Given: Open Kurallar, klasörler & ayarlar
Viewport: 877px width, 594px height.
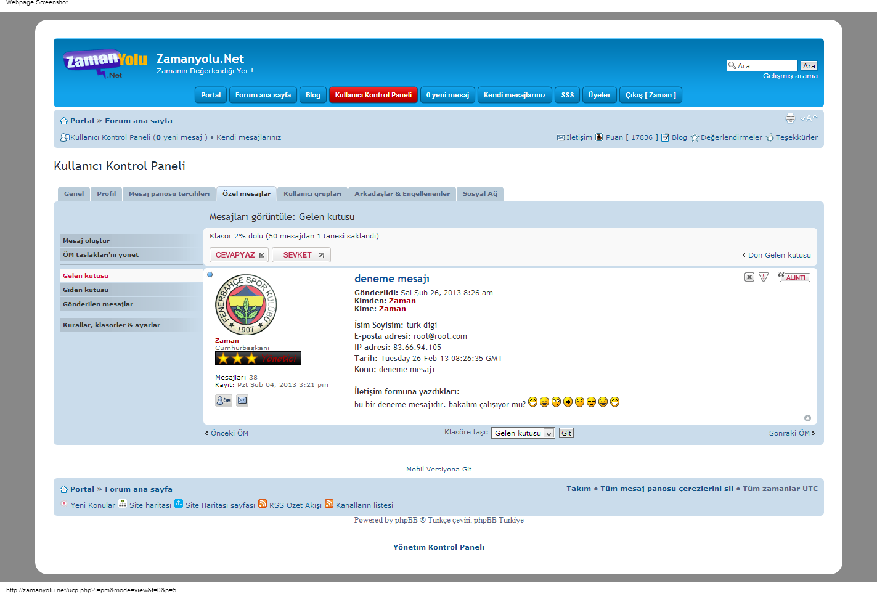Looking at the screenshot, I should 131,325.
